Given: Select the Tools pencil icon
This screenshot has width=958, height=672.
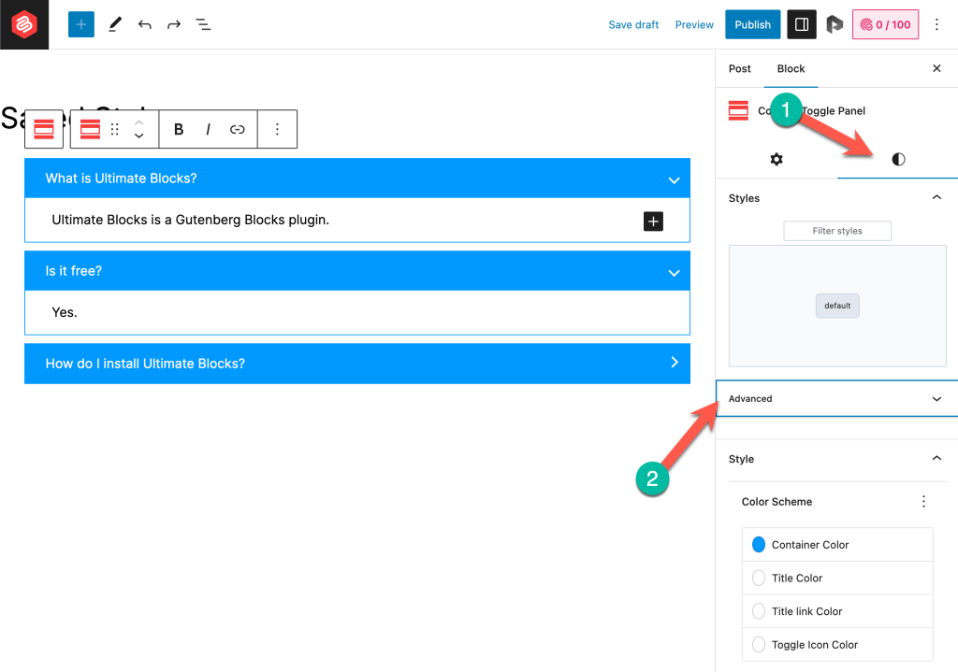Looking at the screenshot, I should tap(115, 24).
